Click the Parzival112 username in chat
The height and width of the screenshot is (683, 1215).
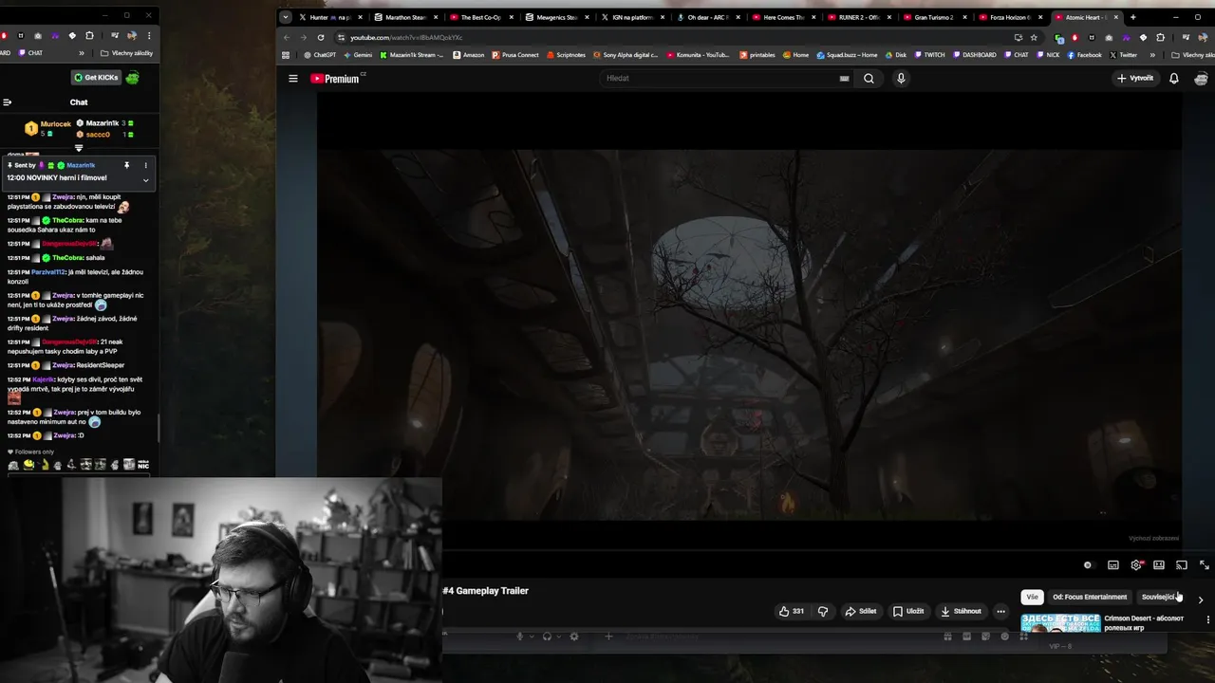[48, 272]
